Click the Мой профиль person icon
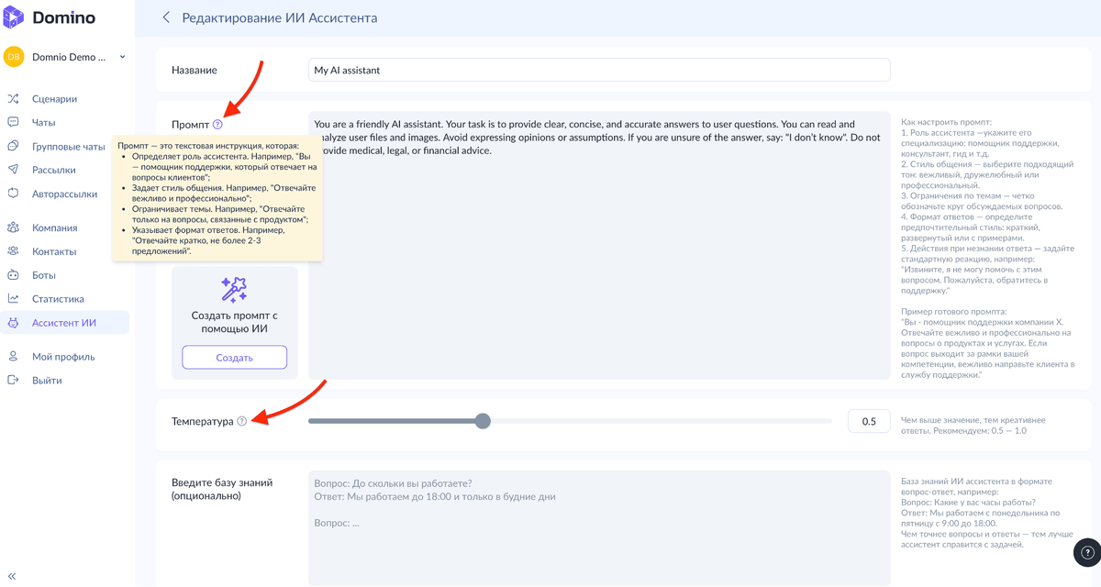This screenshot has height=587, width=1101. [14, 357]
